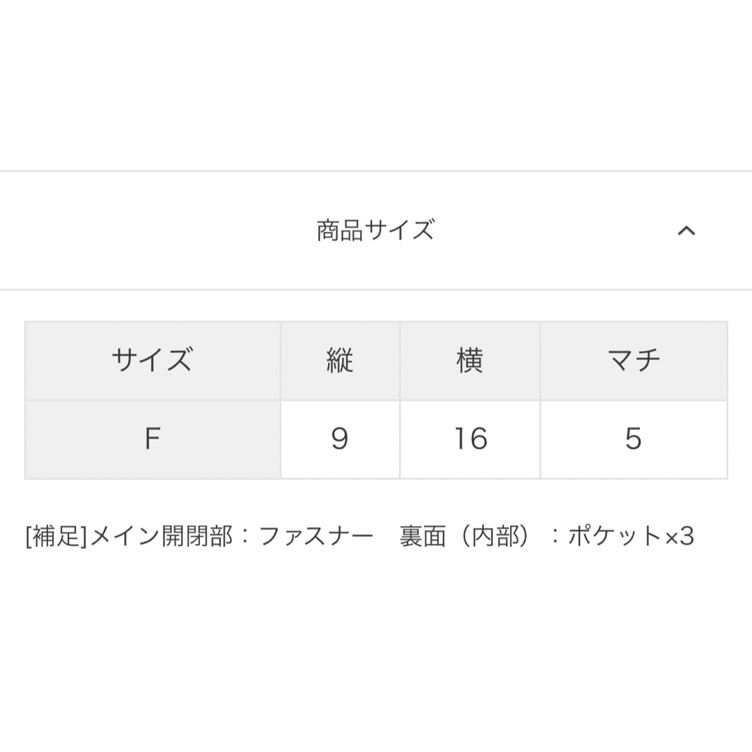Click the マチ value 5 cell
This screenshot has height=752, width=752.
(x=634, y=439)
